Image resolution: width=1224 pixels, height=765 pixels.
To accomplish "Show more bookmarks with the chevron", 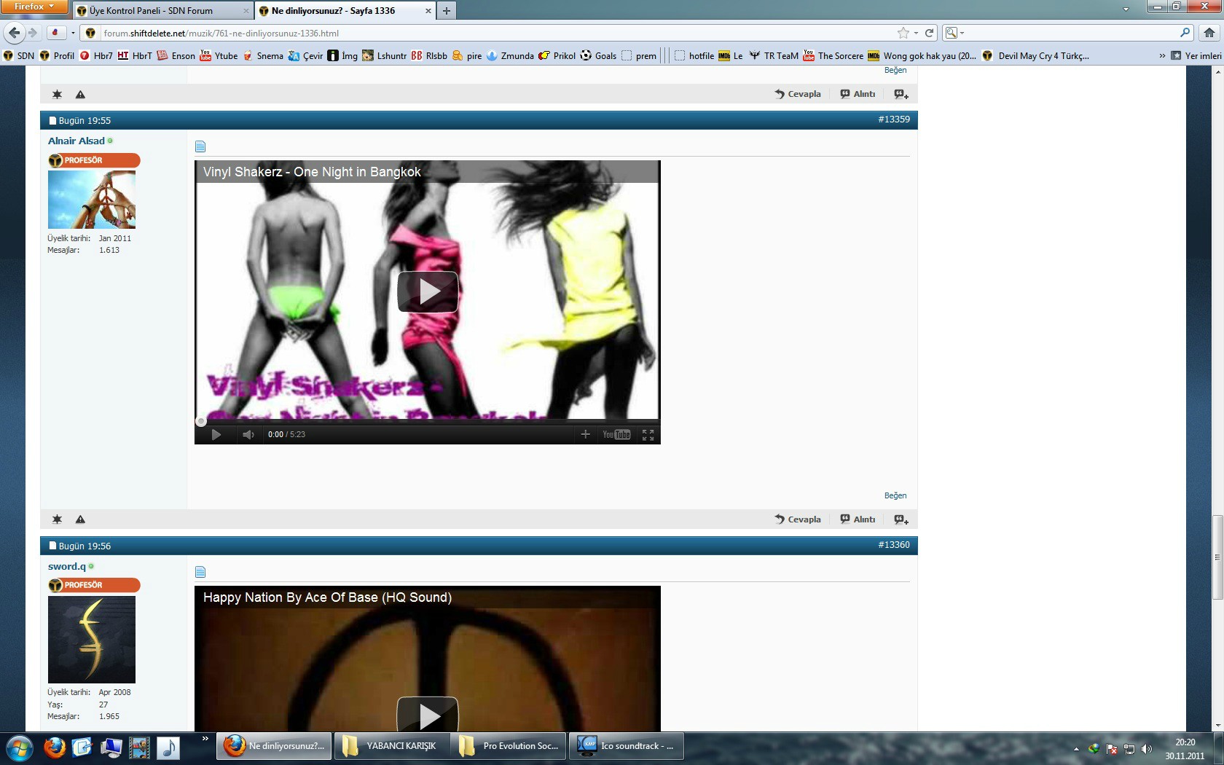I will [1162, 55].
